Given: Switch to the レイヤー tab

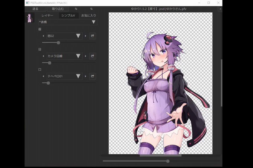Looking at the screenshot, I should [x=47, y=16].
